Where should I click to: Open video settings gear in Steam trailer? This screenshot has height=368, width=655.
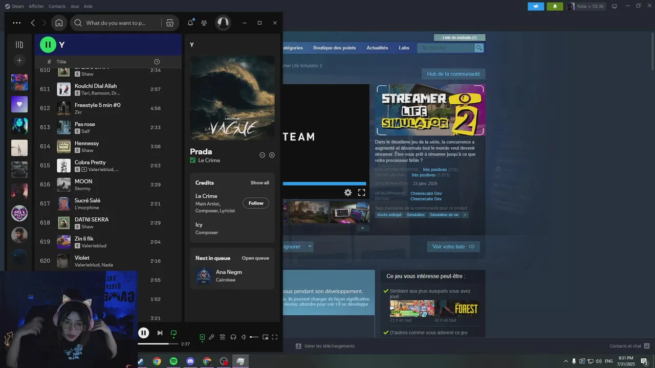coord(348,193)
